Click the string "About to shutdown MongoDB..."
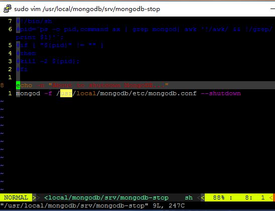Viewport: 275px width, 211px height. point(108,85)
